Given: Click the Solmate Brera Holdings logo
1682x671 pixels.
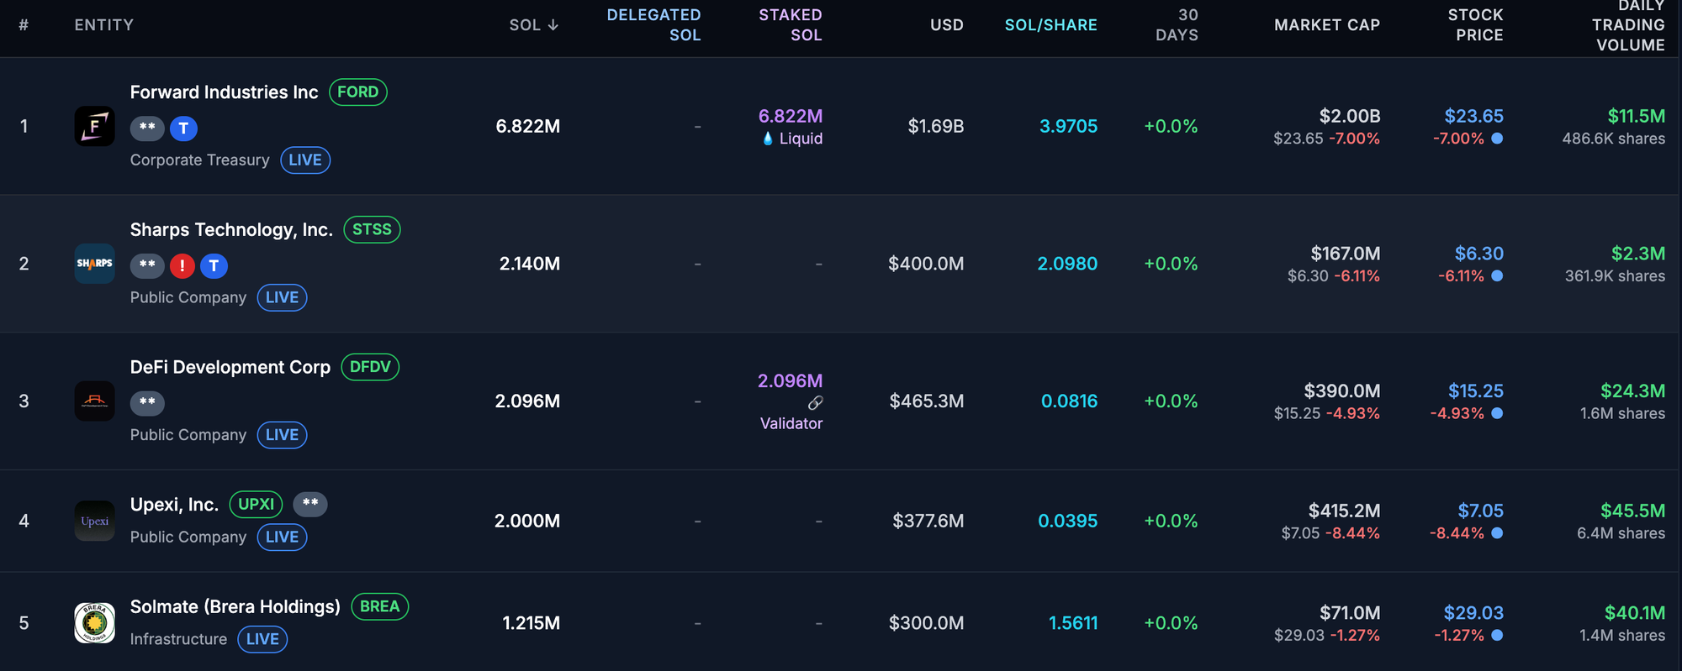Looking at the screenshot, I should (94, 623).
